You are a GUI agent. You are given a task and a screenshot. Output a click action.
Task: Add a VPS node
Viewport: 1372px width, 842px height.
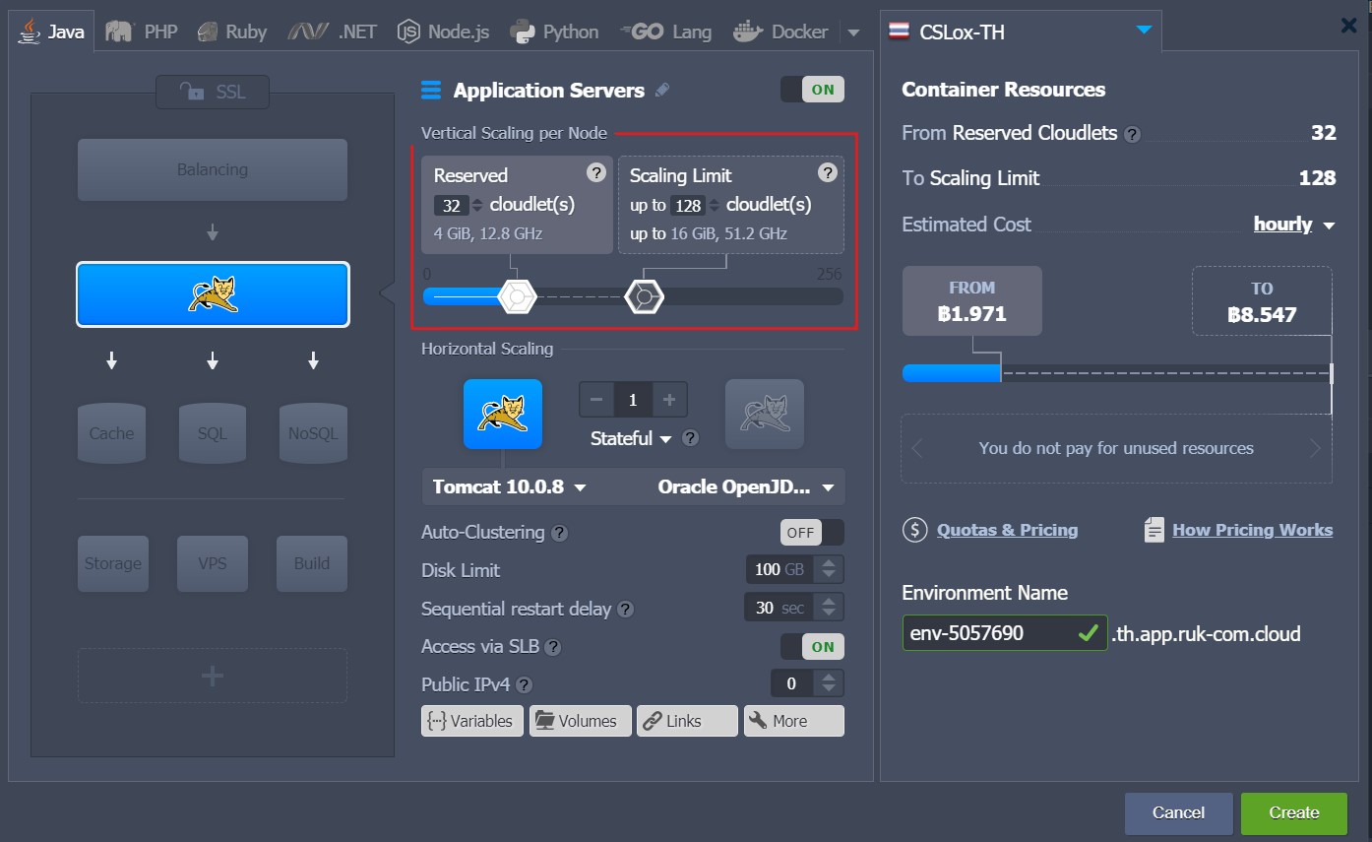click(x=213, y=563)
